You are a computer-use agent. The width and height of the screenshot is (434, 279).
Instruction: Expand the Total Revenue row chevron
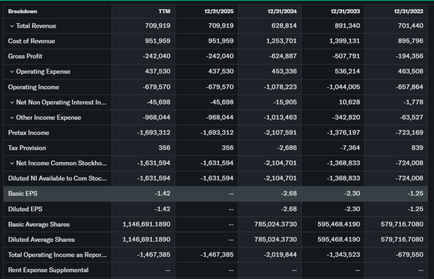12,26
